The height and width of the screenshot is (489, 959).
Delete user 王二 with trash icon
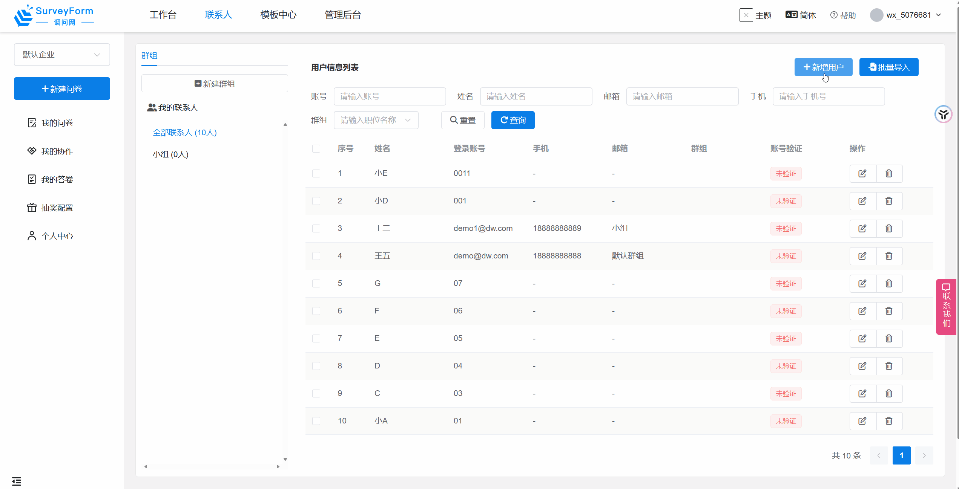pos(889,228)
